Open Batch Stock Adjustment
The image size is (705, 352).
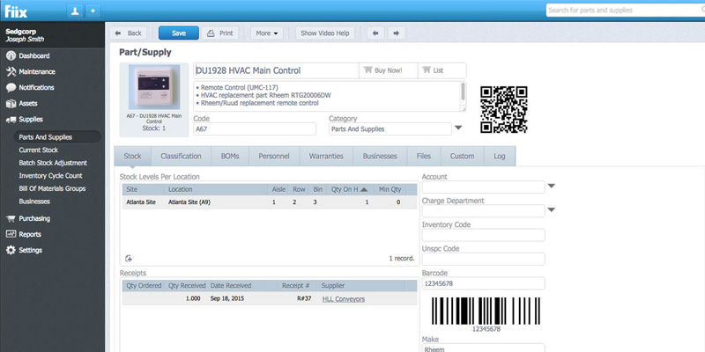(x=53, y=163)
